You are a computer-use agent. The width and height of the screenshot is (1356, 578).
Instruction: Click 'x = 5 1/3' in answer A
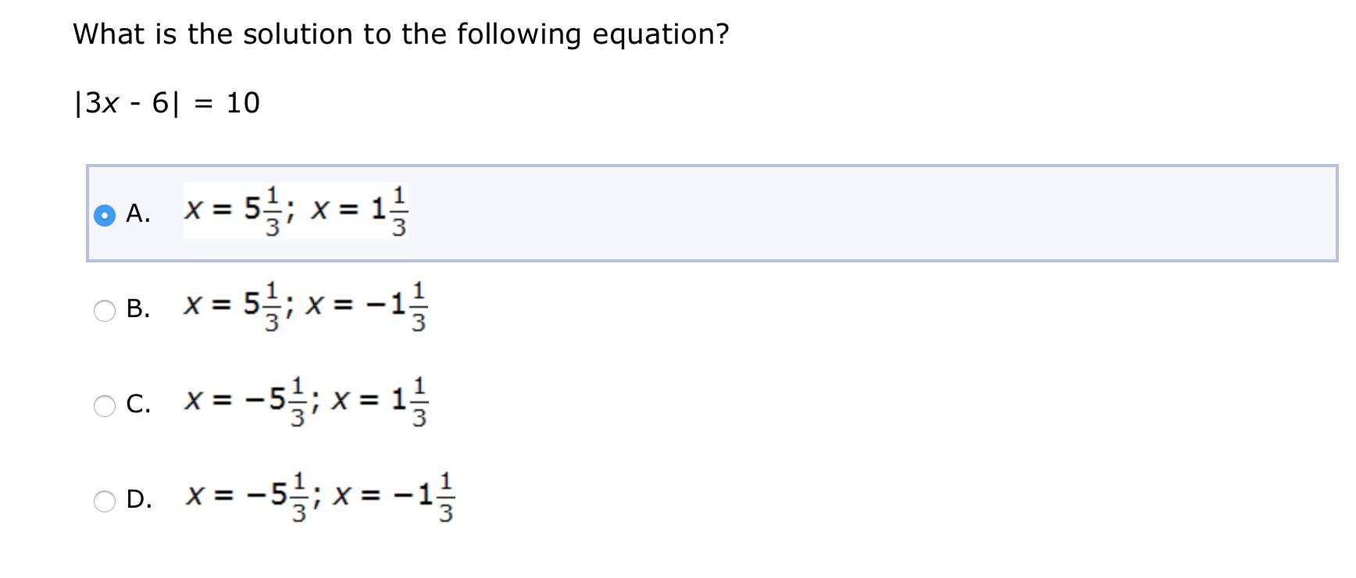(x=235, y=211)
